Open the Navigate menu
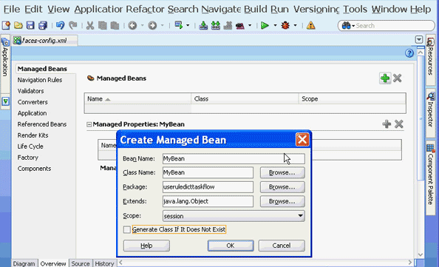The height and width of the screenshot is (267, 439). coord(221,10)
